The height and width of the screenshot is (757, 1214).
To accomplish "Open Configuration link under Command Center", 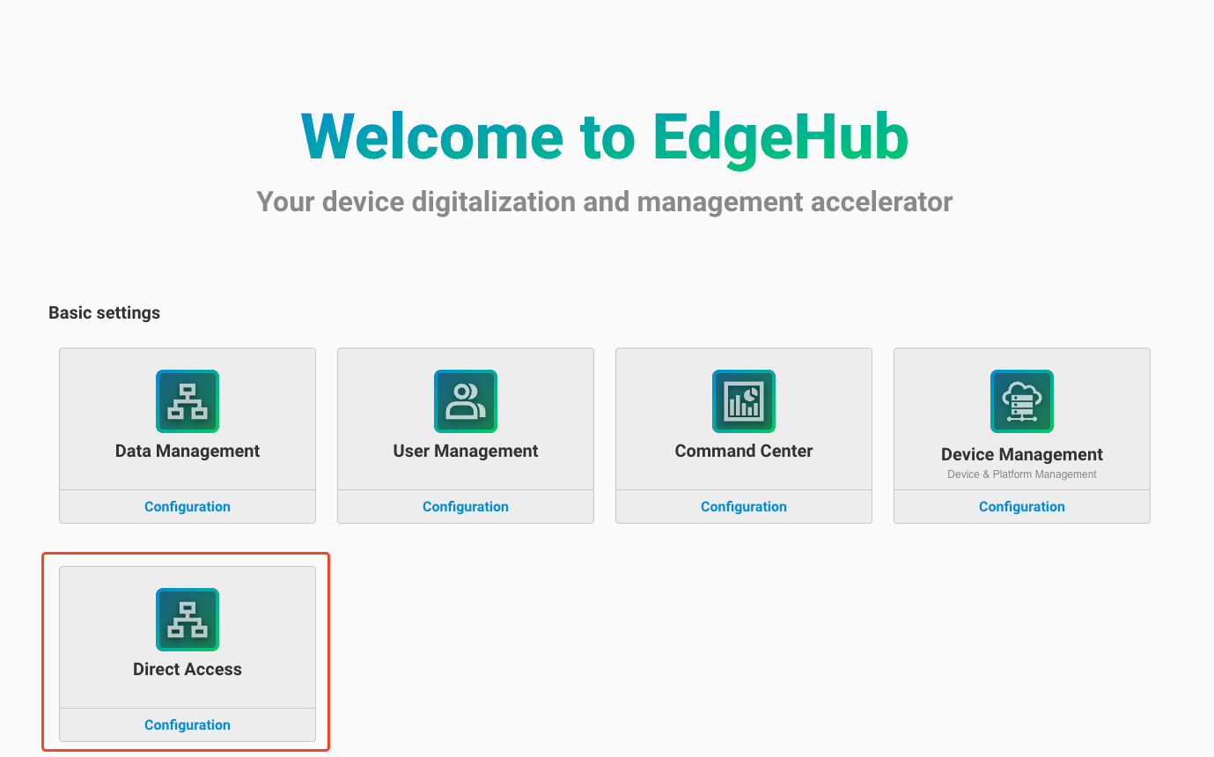I will pos(744,507).
